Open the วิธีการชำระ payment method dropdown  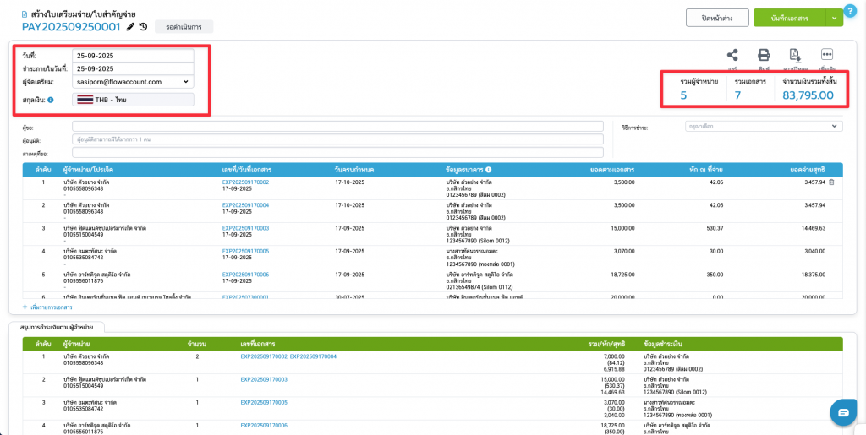(762, 127)
